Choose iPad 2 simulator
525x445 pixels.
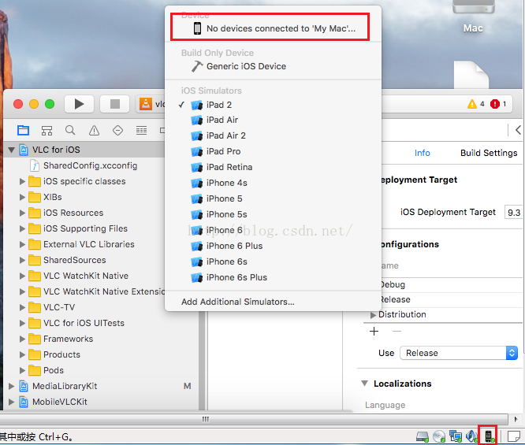click(273, 105)
